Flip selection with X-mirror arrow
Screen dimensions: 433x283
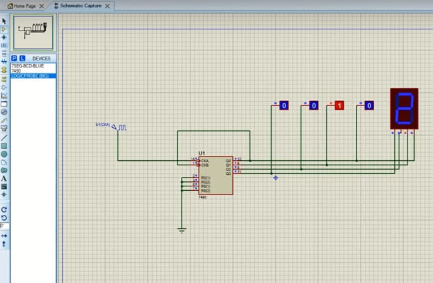point(4,236)
